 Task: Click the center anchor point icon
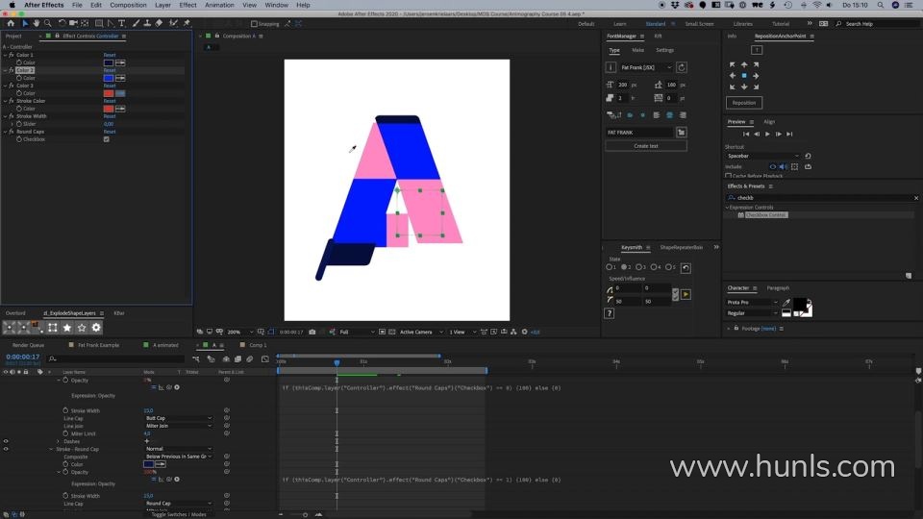coord(744,75)
